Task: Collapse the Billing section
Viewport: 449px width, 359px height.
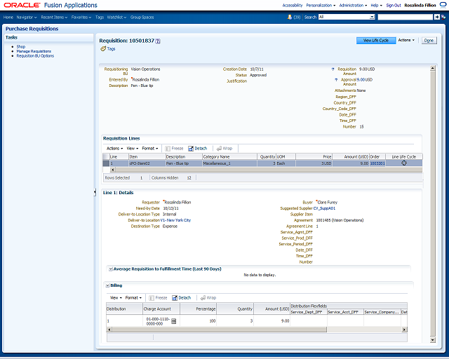Action: pos(107,285)
